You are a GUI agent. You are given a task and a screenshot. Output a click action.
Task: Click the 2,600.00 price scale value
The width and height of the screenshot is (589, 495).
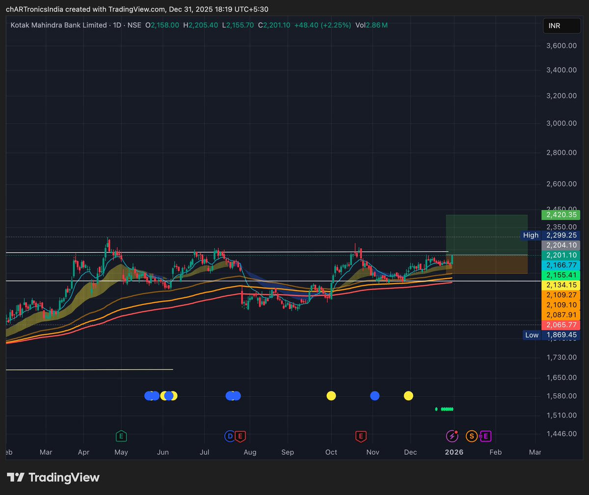pyautogui.click(x=562, y=184)
